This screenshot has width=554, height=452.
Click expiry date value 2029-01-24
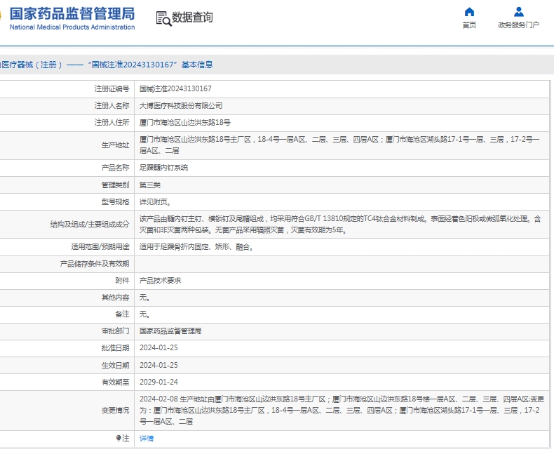[x=158, y=382]
